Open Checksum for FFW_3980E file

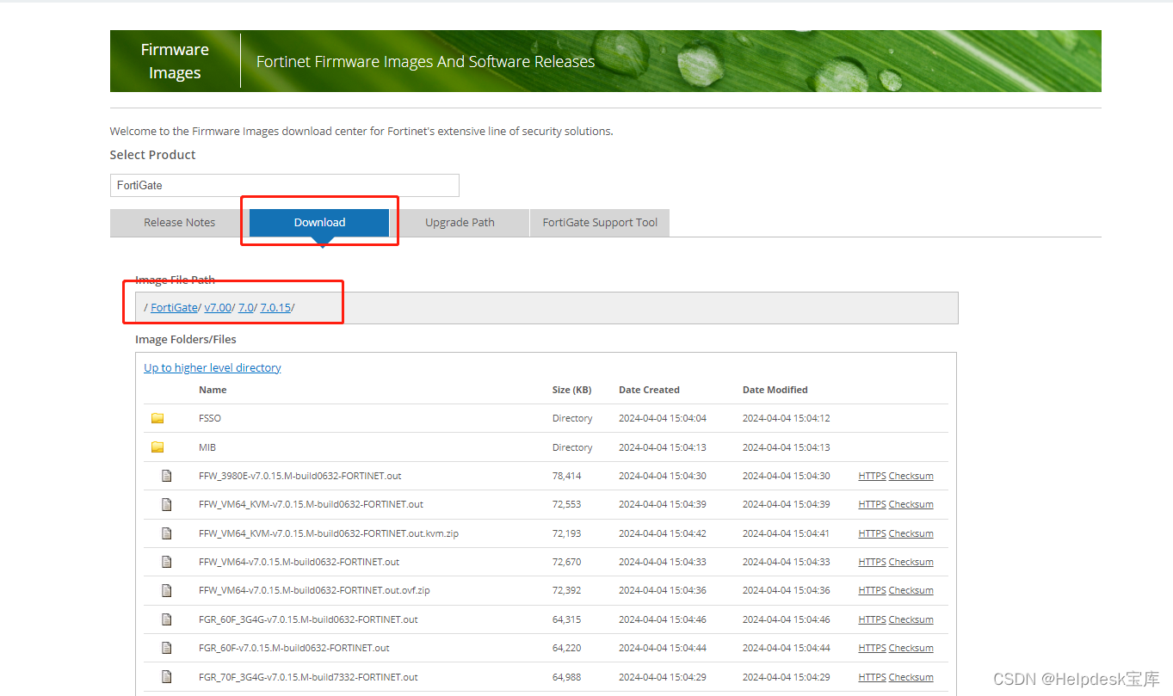pos(911,476)
